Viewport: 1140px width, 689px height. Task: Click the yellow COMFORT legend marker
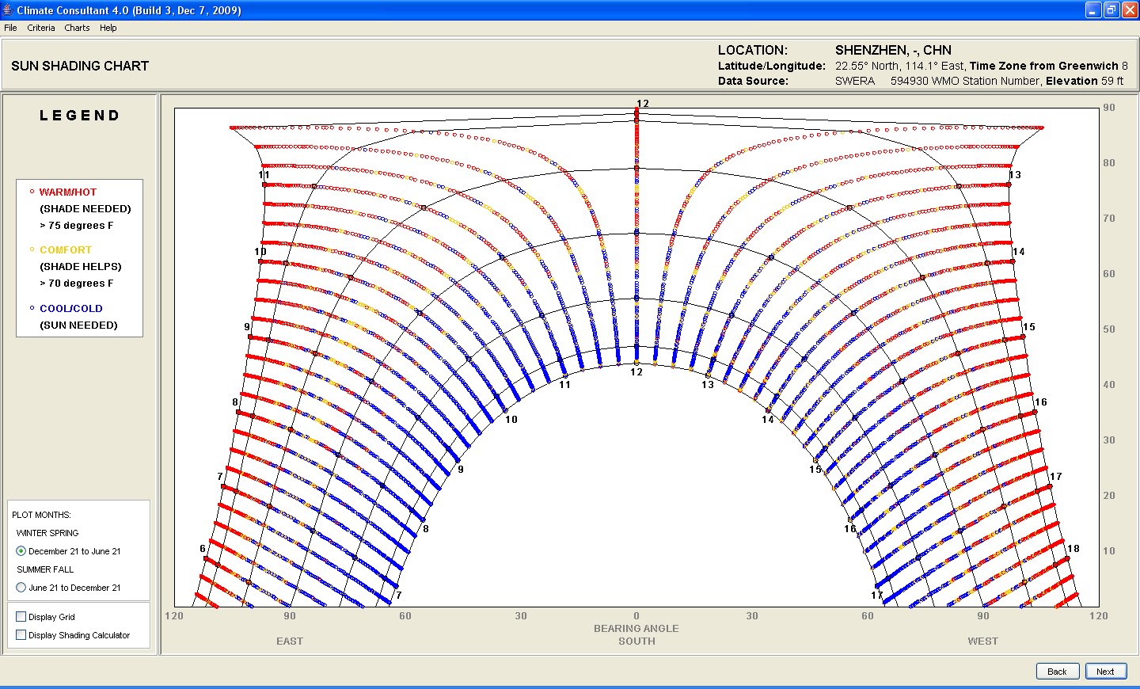32,249
